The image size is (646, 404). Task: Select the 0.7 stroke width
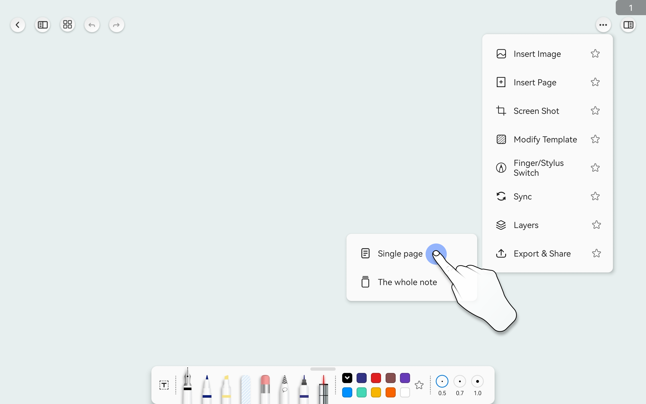coord(460,382)
